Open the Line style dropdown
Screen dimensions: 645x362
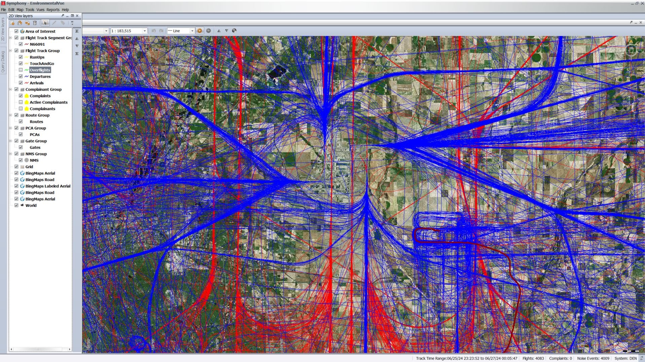tap(192, 31)
